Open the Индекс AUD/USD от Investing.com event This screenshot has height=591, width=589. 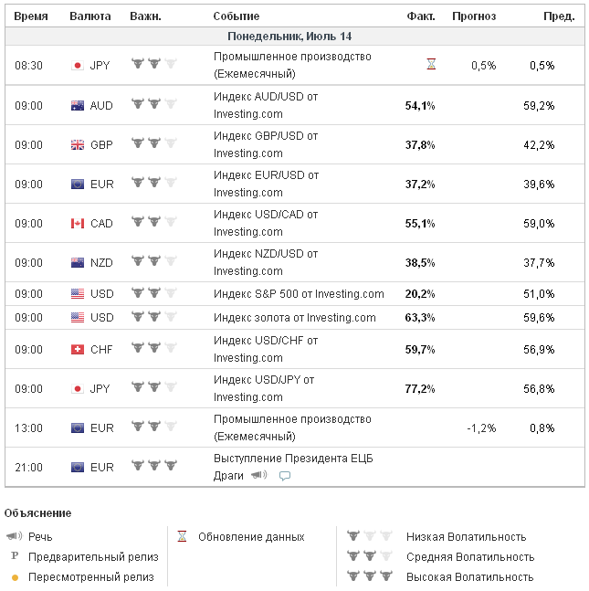coord(265,104)
